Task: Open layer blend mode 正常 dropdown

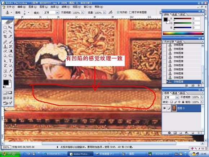Action: point(171,97)
